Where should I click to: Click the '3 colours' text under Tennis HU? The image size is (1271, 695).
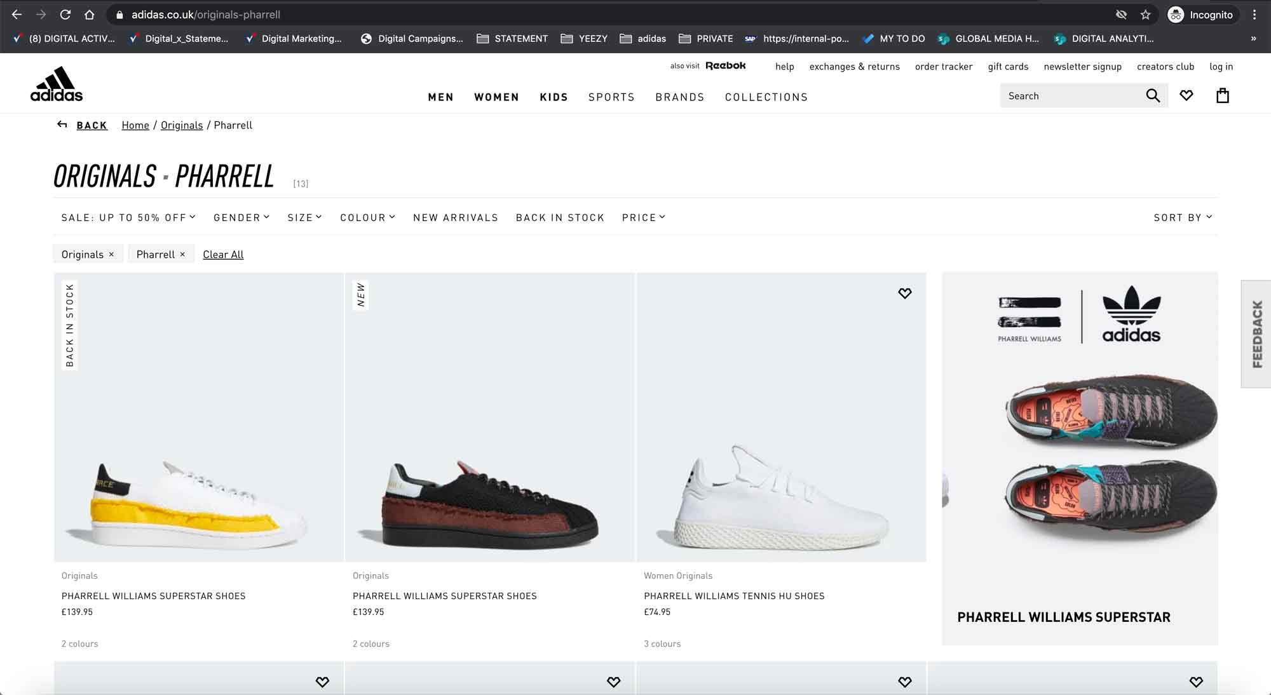[x=662, y=644]
